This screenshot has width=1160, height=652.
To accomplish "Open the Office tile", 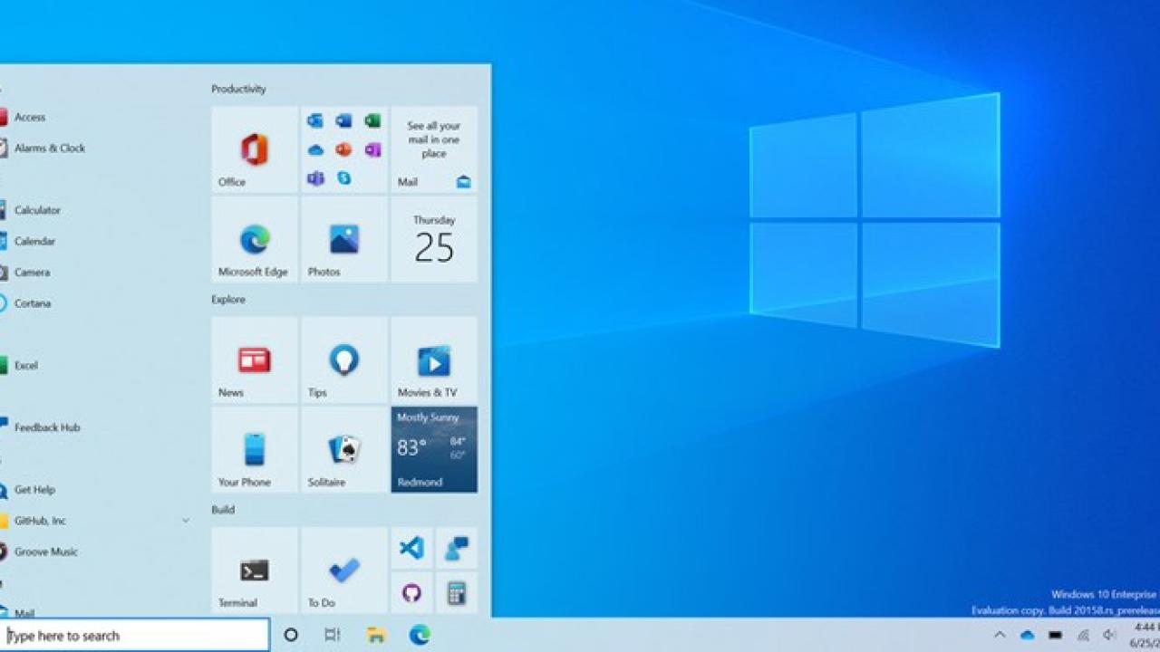I will coord(255,149).
